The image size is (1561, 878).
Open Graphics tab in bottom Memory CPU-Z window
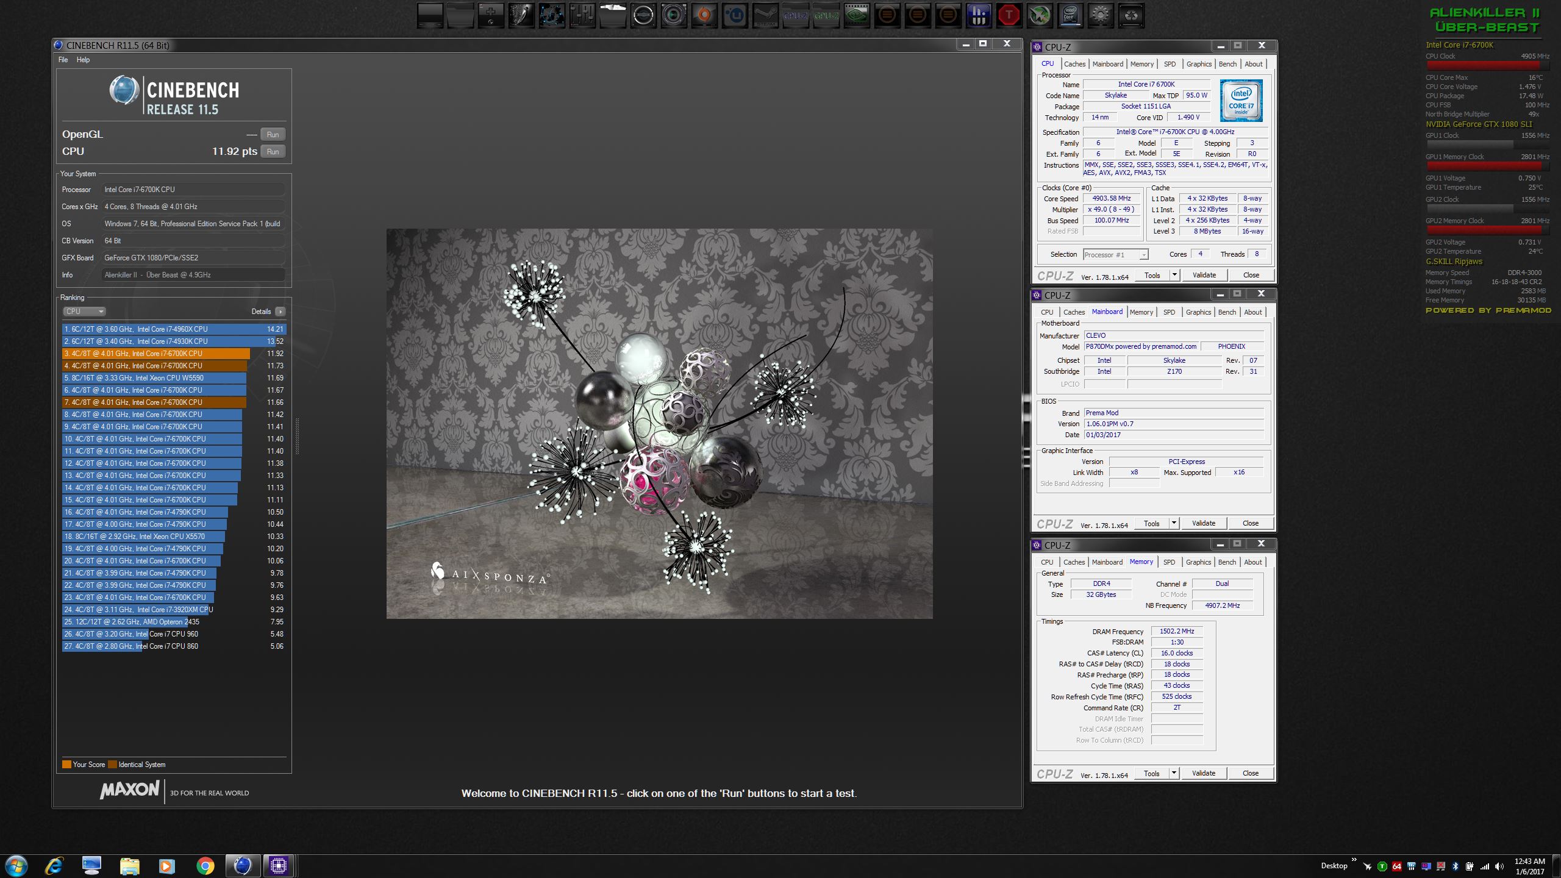coord(1198,562)
